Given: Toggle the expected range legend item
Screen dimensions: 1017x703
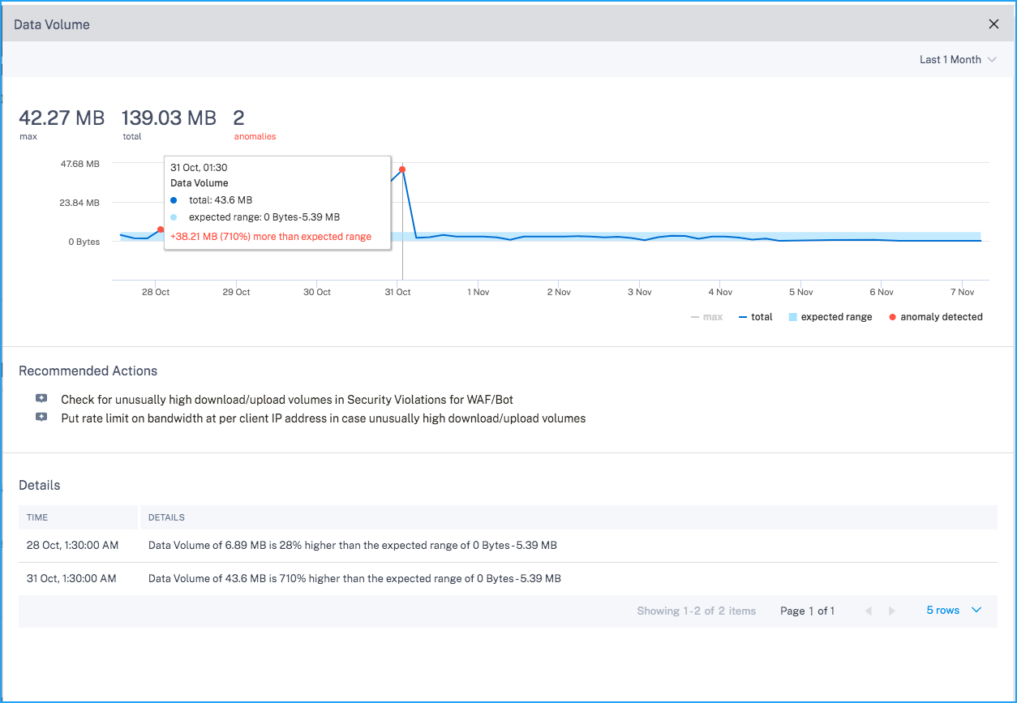Looking at the screenshot, I should click(x=830, y=317).
